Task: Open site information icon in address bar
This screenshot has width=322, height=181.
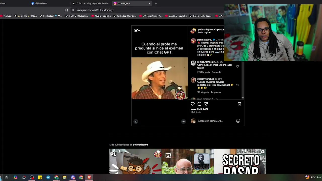Action: tap(73, 10)
